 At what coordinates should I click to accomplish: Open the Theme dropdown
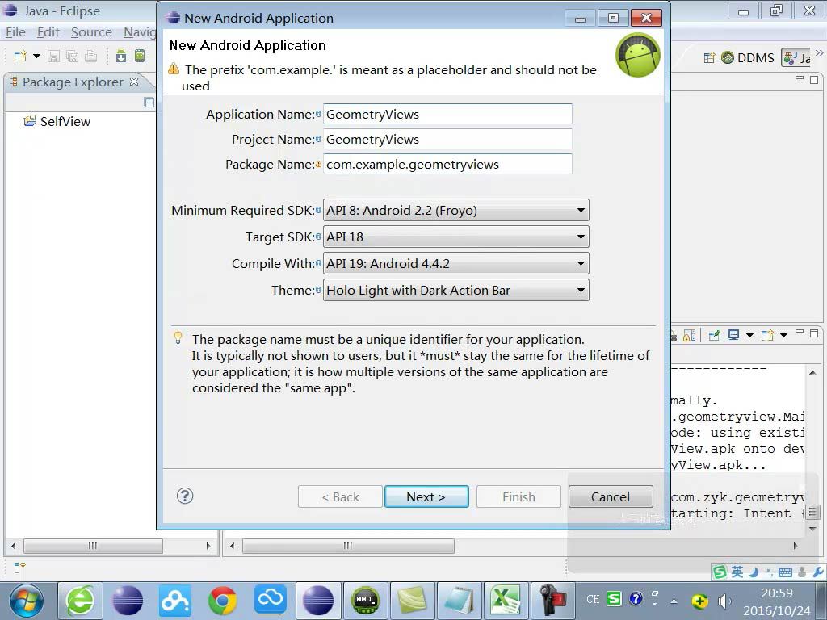tap(455, 290)
